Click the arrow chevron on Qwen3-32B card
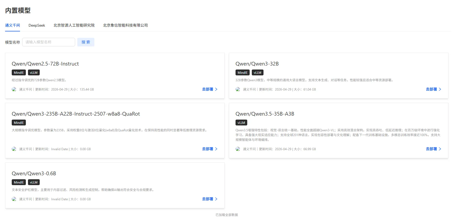 pos(440,89)
